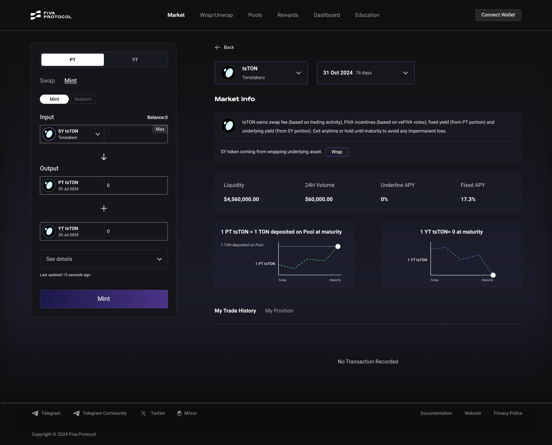Open the tsTON Tonstakers token dropdown
The width and height of the screenshot is (552, 445).
click(x=261, y=73)
